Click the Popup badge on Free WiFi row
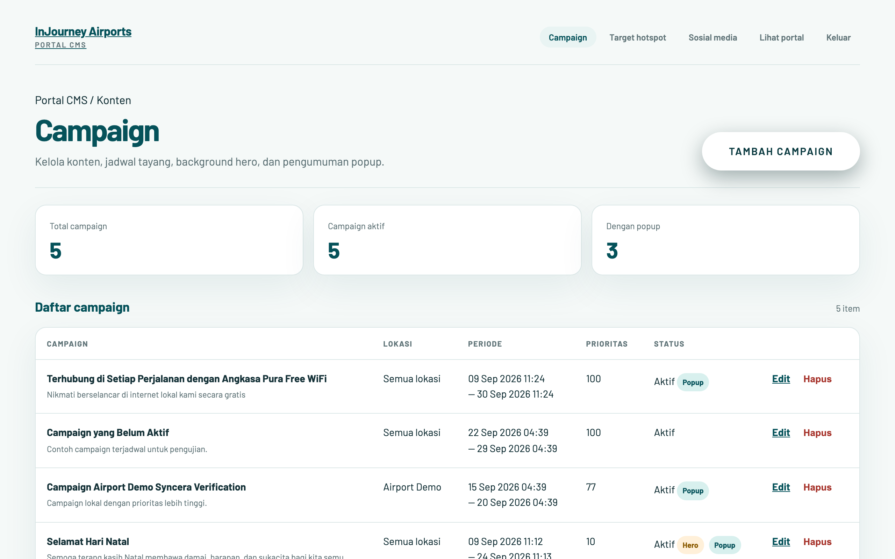This screenshot has width=895, height=559. 693,382
